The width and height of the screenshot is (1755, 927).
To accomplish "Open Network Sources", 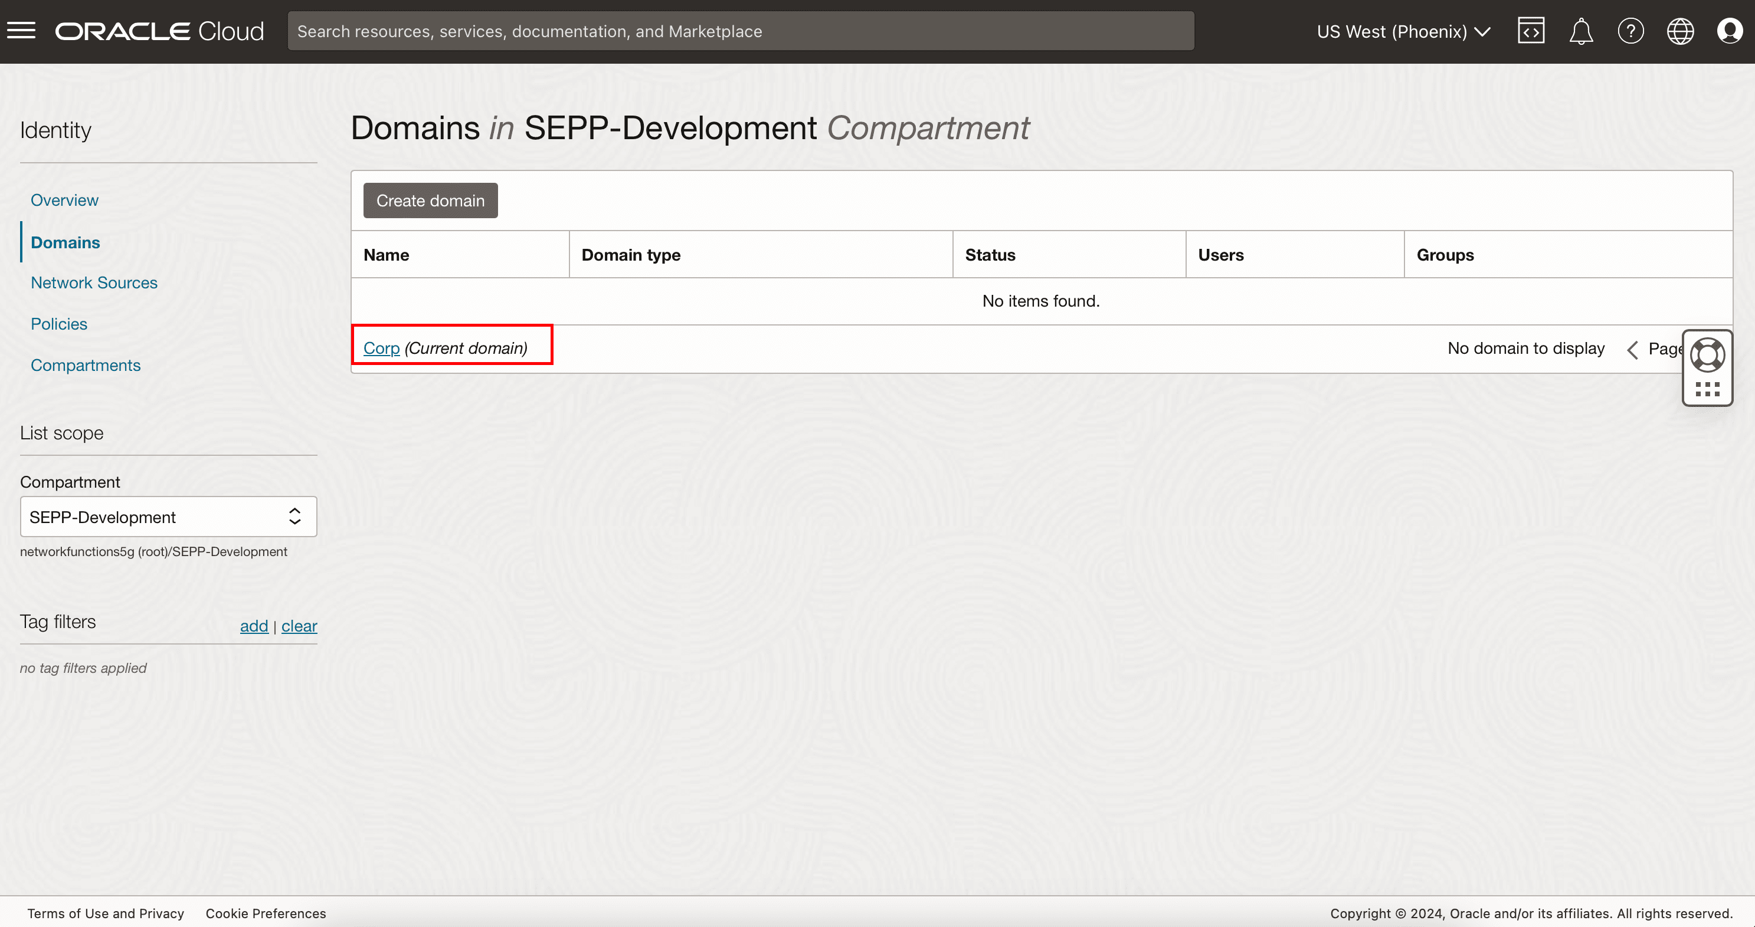I will click(x=94, y=282).
